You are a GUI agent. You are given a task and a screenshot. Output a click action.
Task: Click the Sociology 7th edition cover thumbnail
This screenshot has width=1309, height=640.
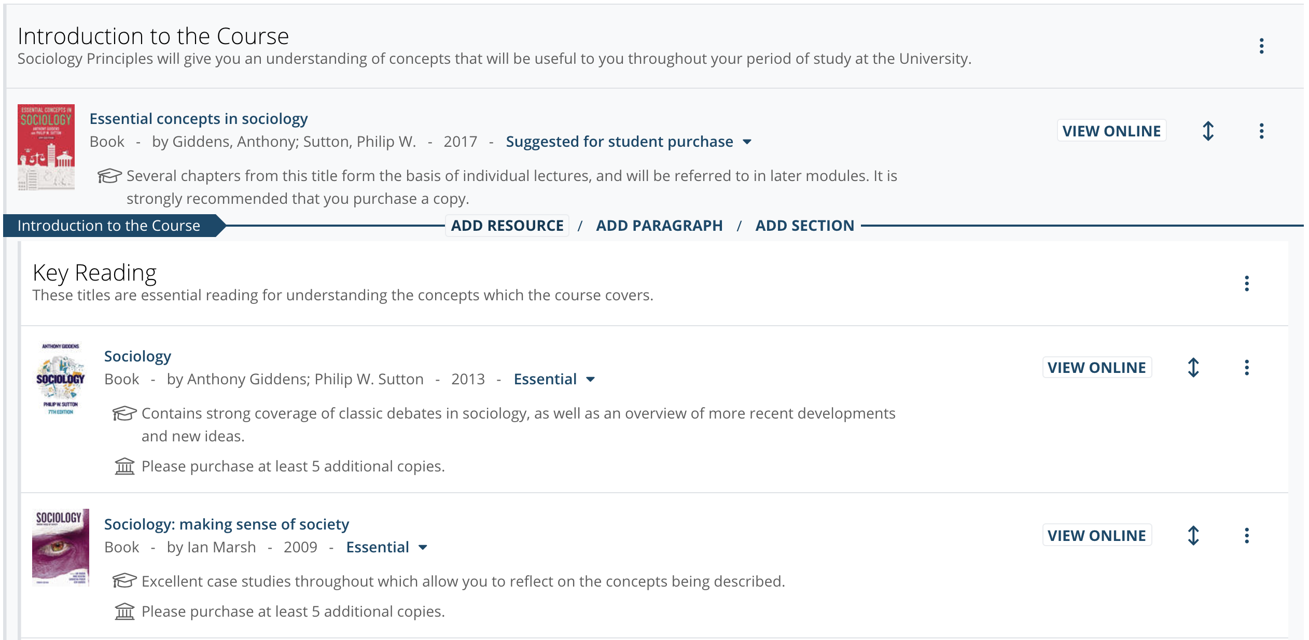(x=60, y=379)
